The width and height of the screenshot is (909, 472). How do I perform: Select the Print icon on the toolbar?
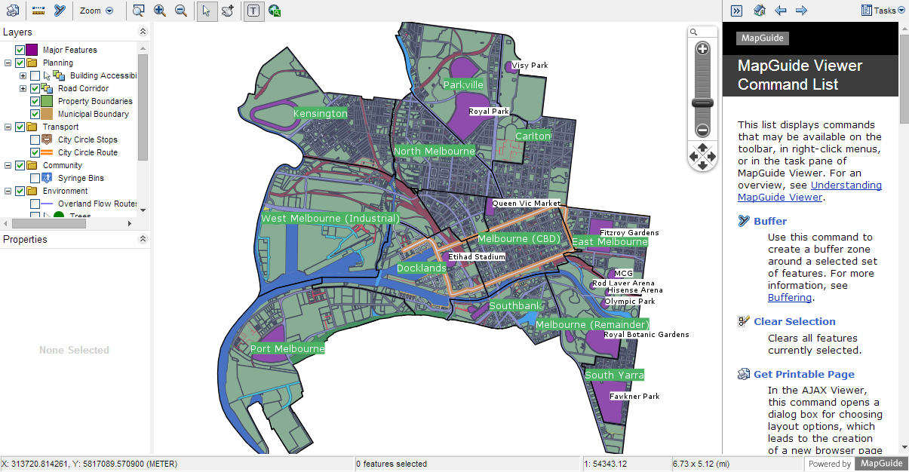click(11, 11)
